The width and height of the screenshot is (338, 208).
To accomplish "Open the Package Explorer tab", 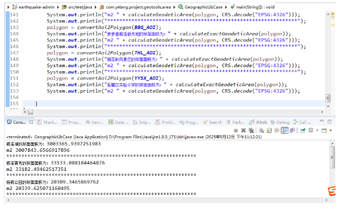I will (235, 122).
